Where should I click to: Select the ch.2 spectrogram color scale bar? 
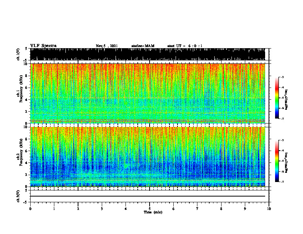pyautogui.click(x=277, y=161)
